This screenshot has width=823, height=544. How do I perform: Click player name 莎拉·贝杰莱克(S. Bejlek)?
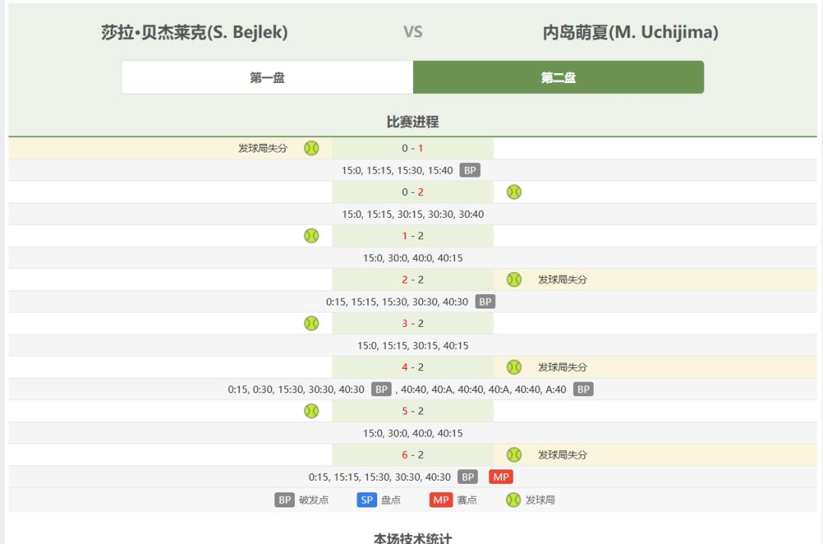[194, 32]
